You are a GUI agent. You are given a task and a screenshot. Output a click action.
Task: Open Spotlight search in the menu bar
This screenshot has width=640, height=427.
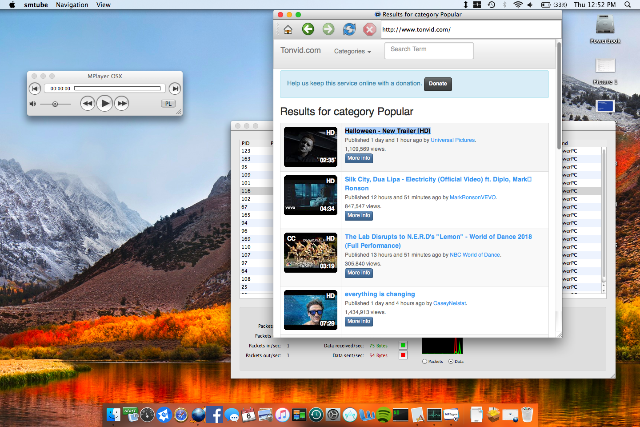(628, 5)
